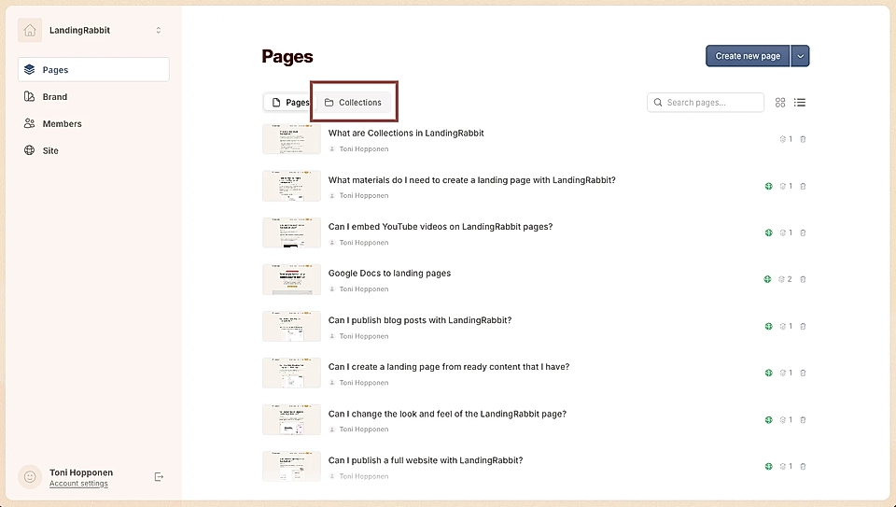
Task: Delete the 'Can I change the look and feel' page
Action: pos(803,419)
